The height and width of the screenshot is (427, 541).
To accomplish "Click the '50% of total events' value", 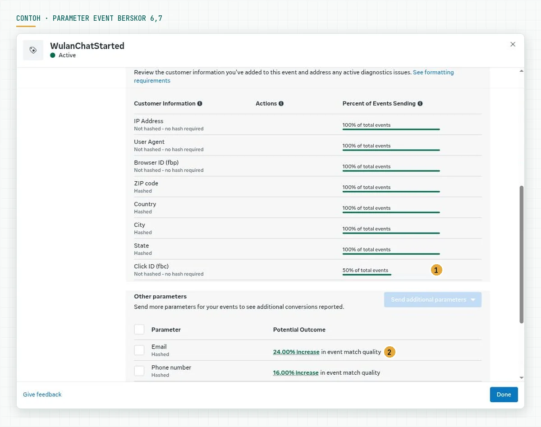I will (x=365, y=271).
